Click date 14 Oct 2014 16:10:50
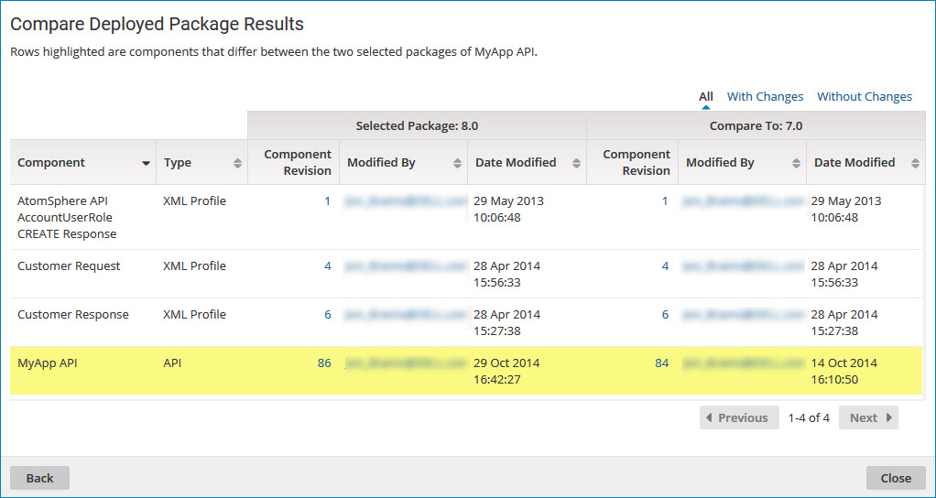The image size is (936, 498). [x=844, y=371]
